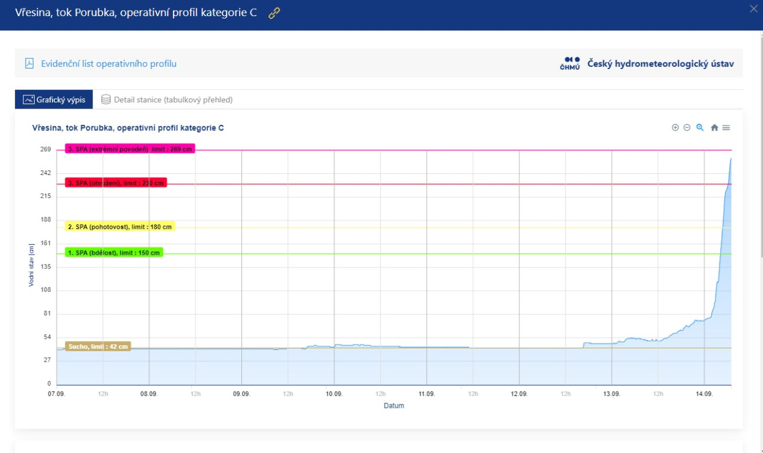The height and width of the screenshot is (453, 763).
Task: Click chart icon on Grafický výpis tab
Action: (x=28, y=100)
